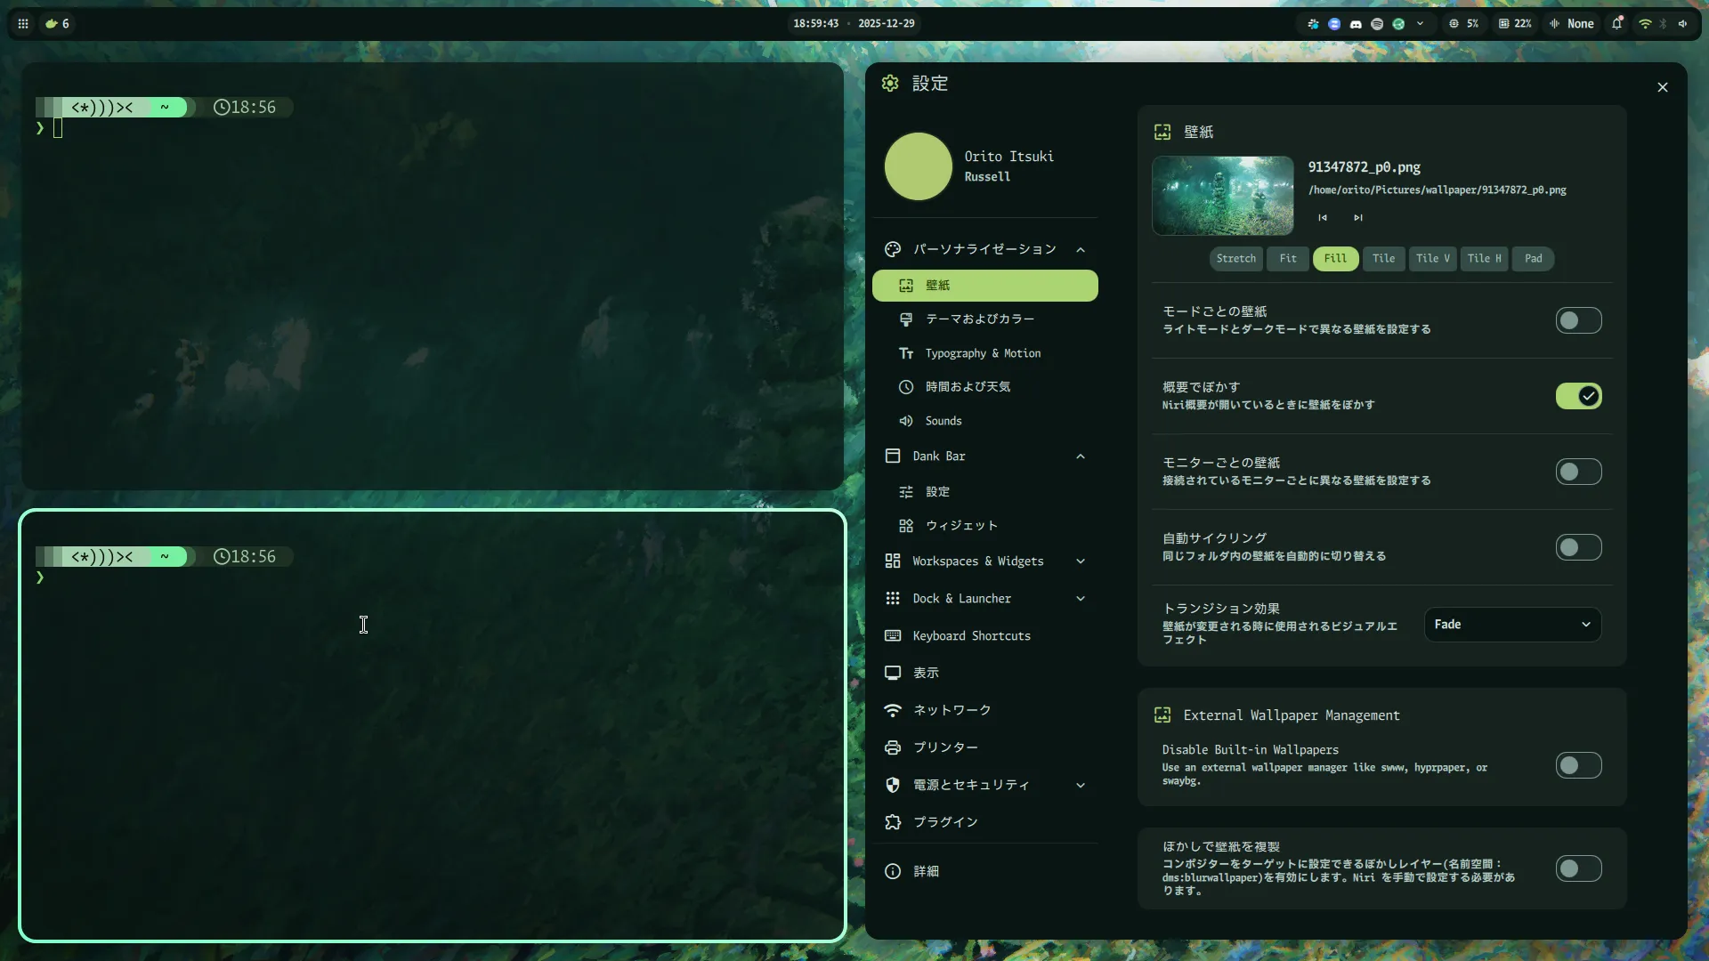Open the app launcher grid icon

(23, 24)
